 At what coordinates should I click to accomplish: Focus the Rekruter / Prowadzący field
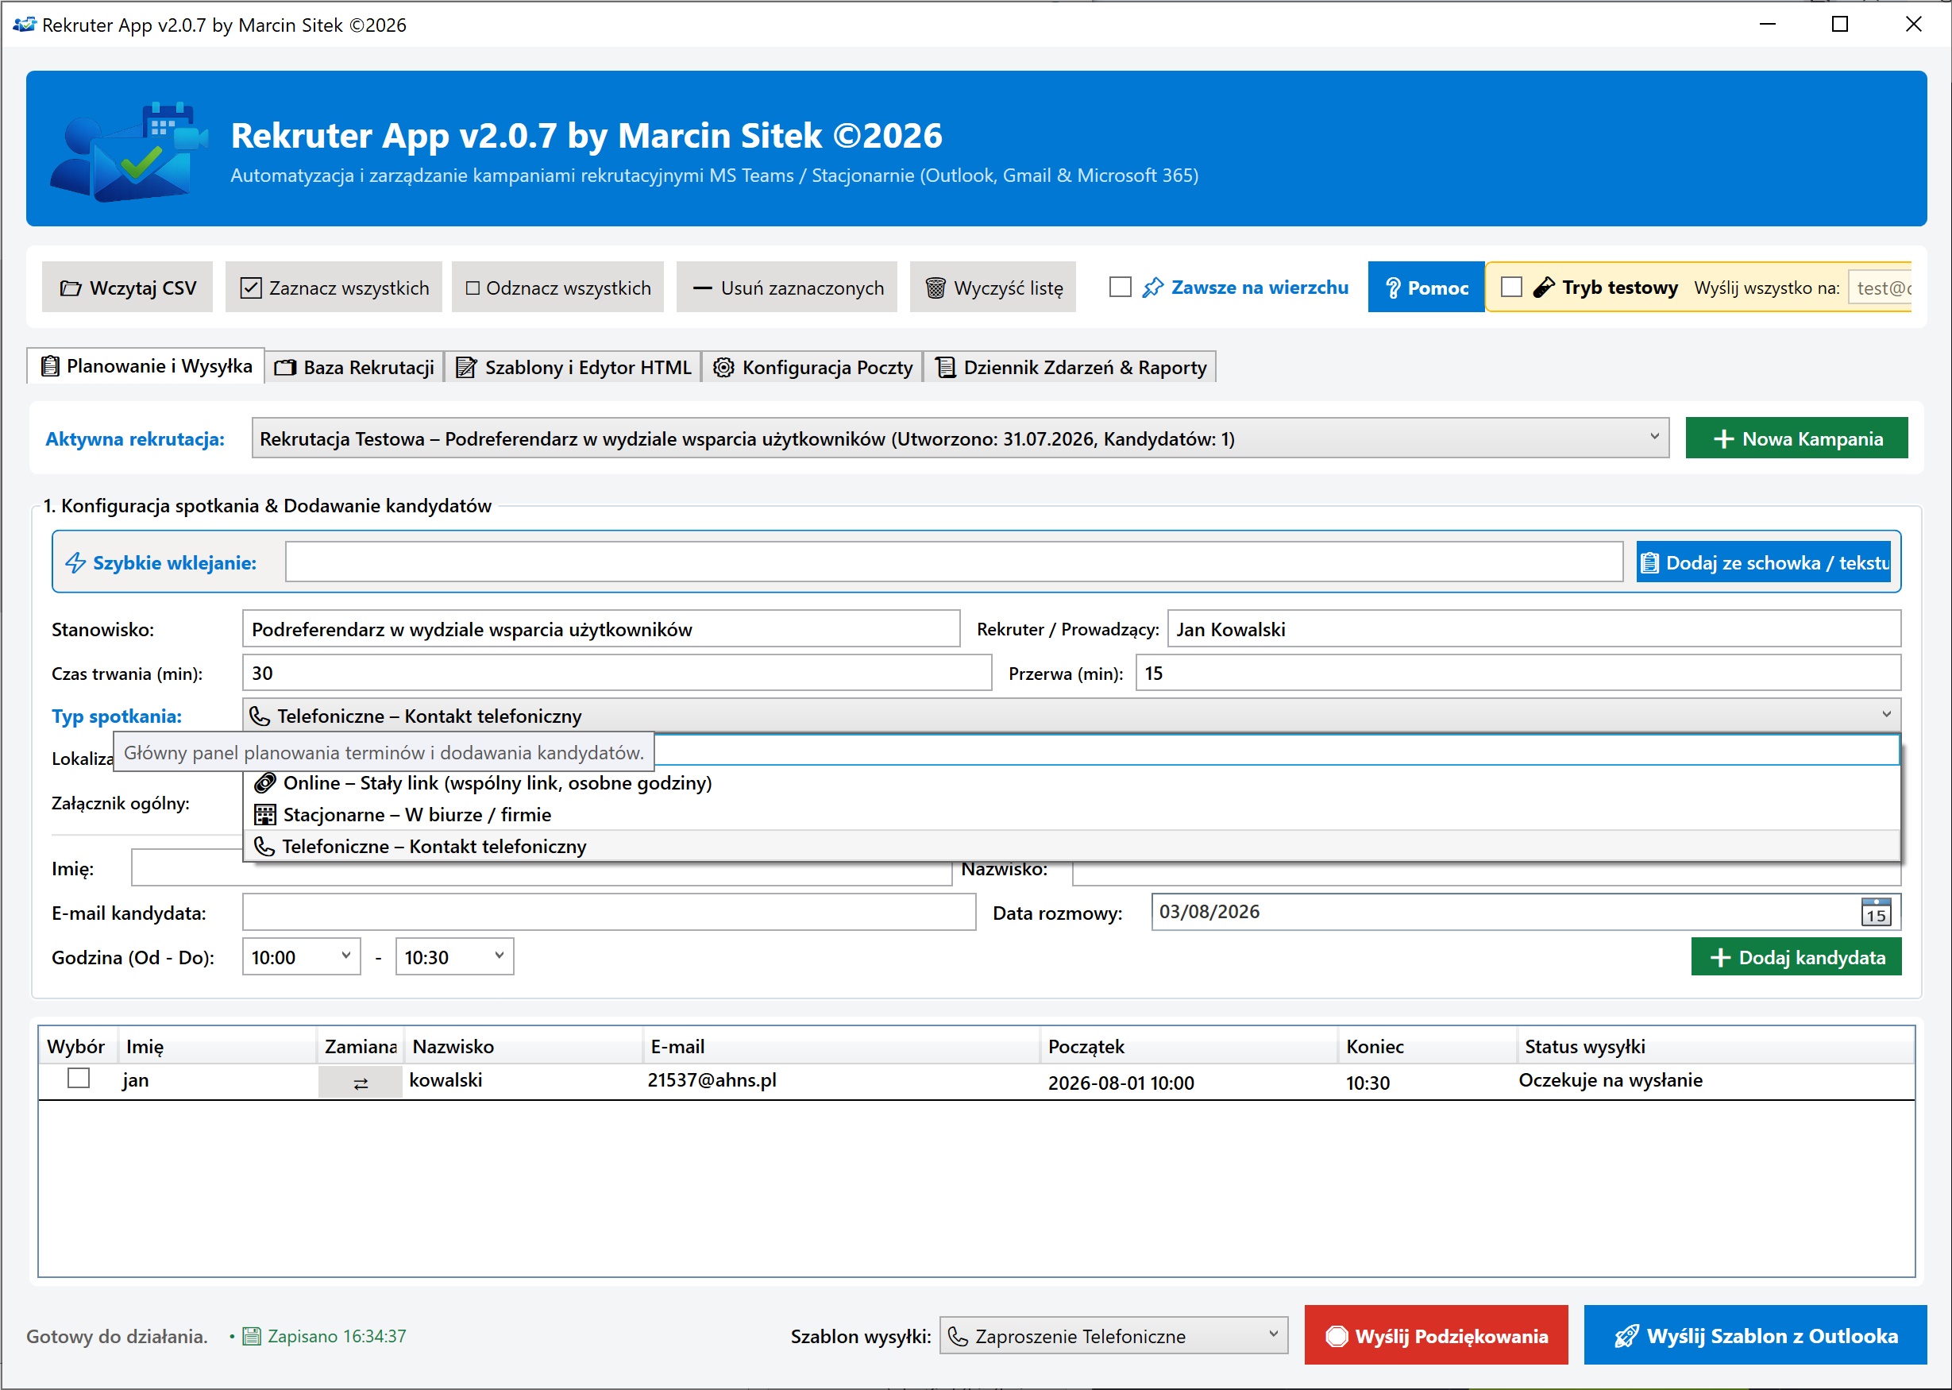click(x=1533, y=628)
